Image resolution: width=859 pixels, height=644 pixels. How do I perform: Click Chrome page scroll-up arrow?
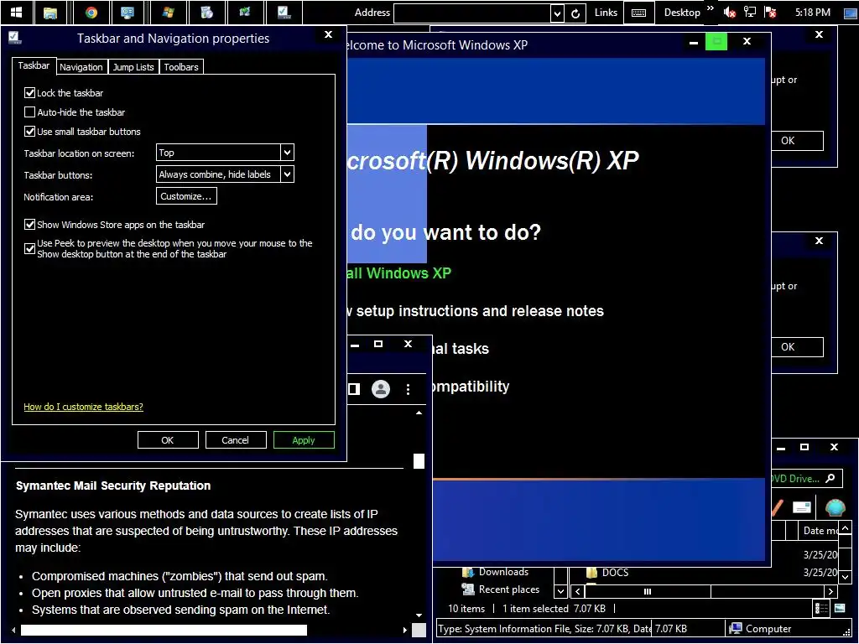[x=419, y=413]
